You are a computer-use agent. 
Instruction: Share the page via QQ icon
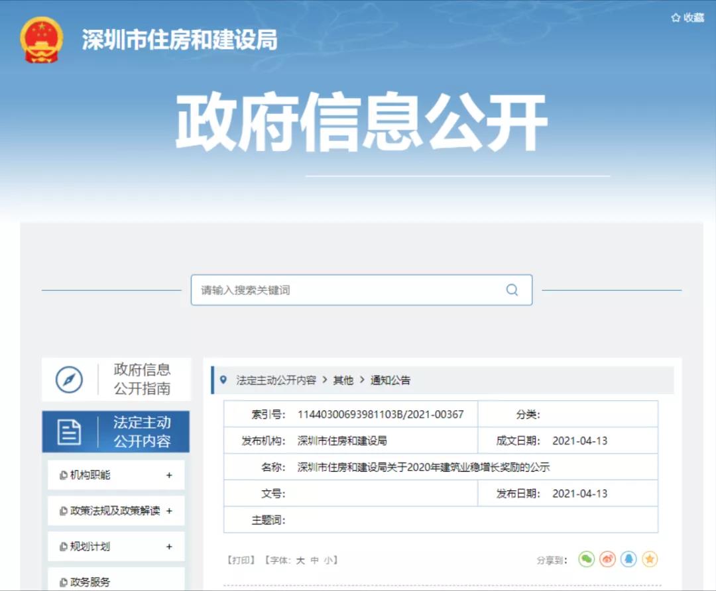(x=628, y=559)
